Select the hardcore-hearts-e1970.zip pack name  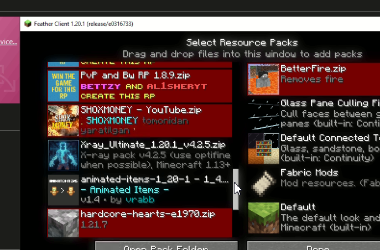148,214
